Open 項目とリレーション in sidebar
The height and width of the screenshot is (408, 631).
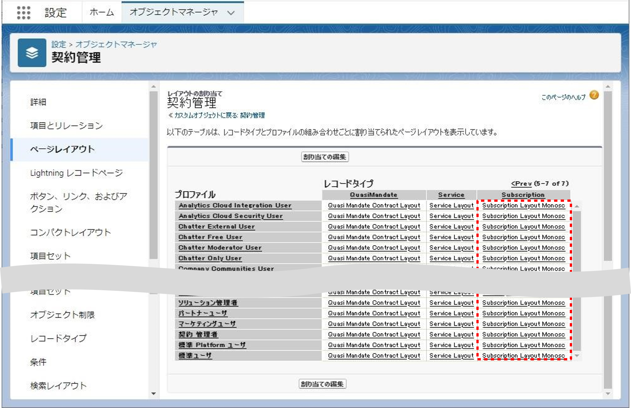[66, 125]
